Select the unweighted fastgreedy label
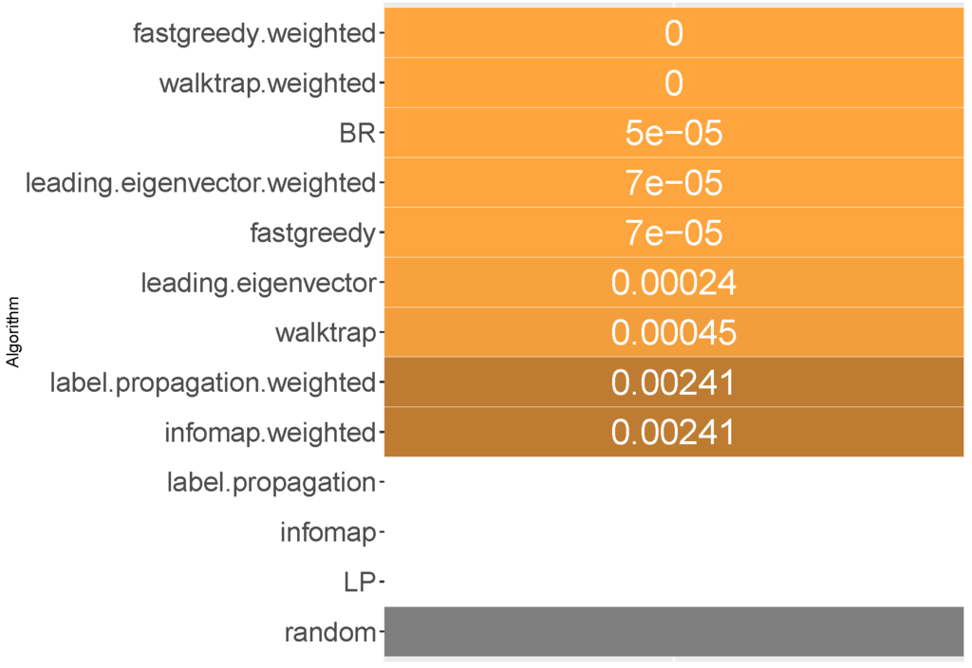 click(x=312, y=233)
